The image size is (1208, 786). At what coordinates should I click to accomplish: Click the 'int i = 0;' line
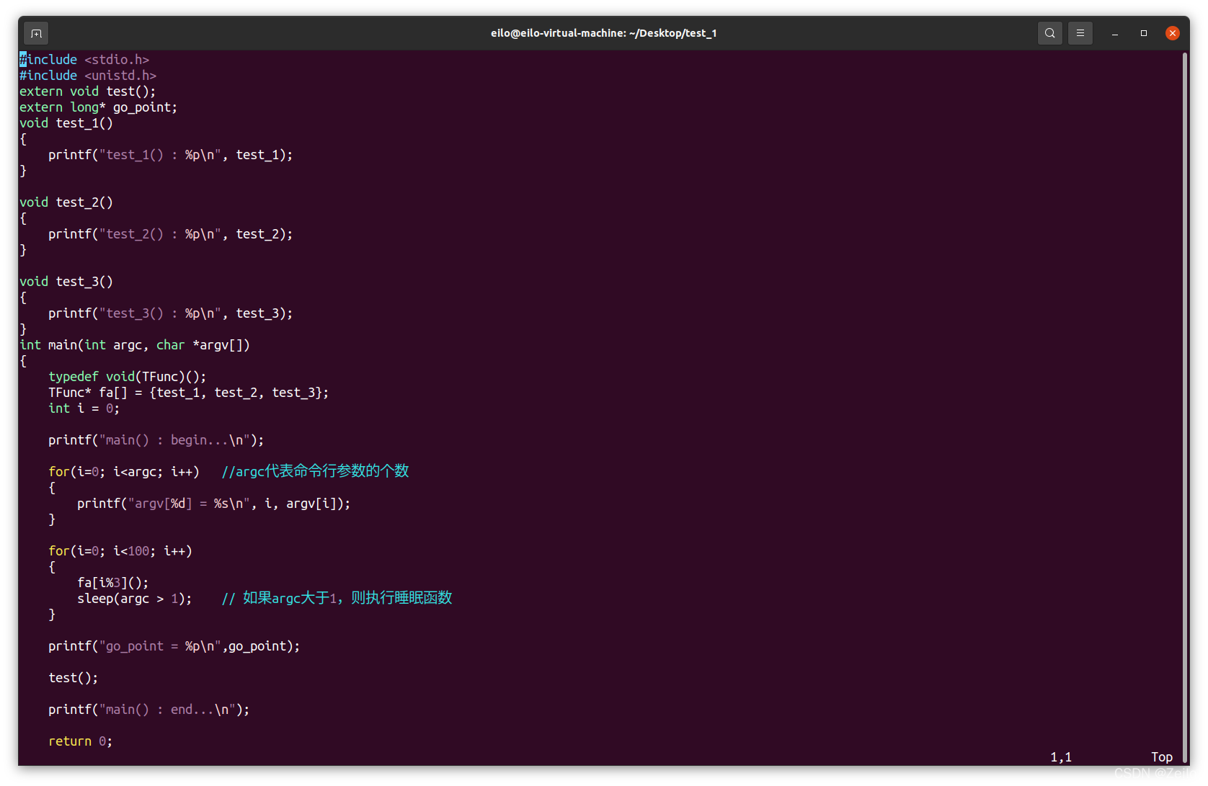84,408
